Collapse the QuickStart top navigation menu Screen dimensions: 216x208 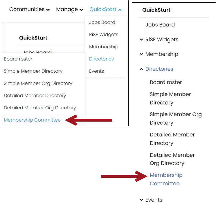pos(105,10)
